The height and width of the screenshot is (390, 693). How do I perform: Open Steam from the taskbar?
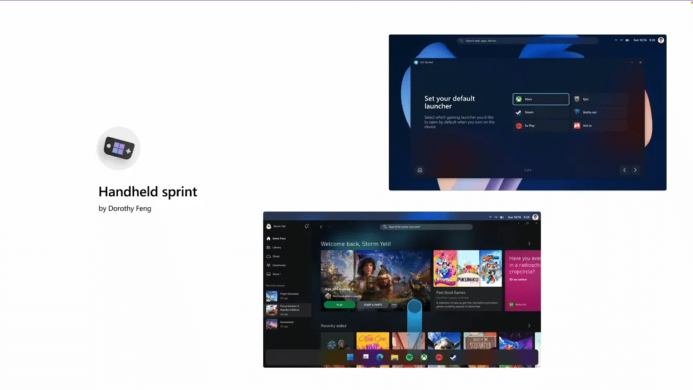tap(454, 358)
